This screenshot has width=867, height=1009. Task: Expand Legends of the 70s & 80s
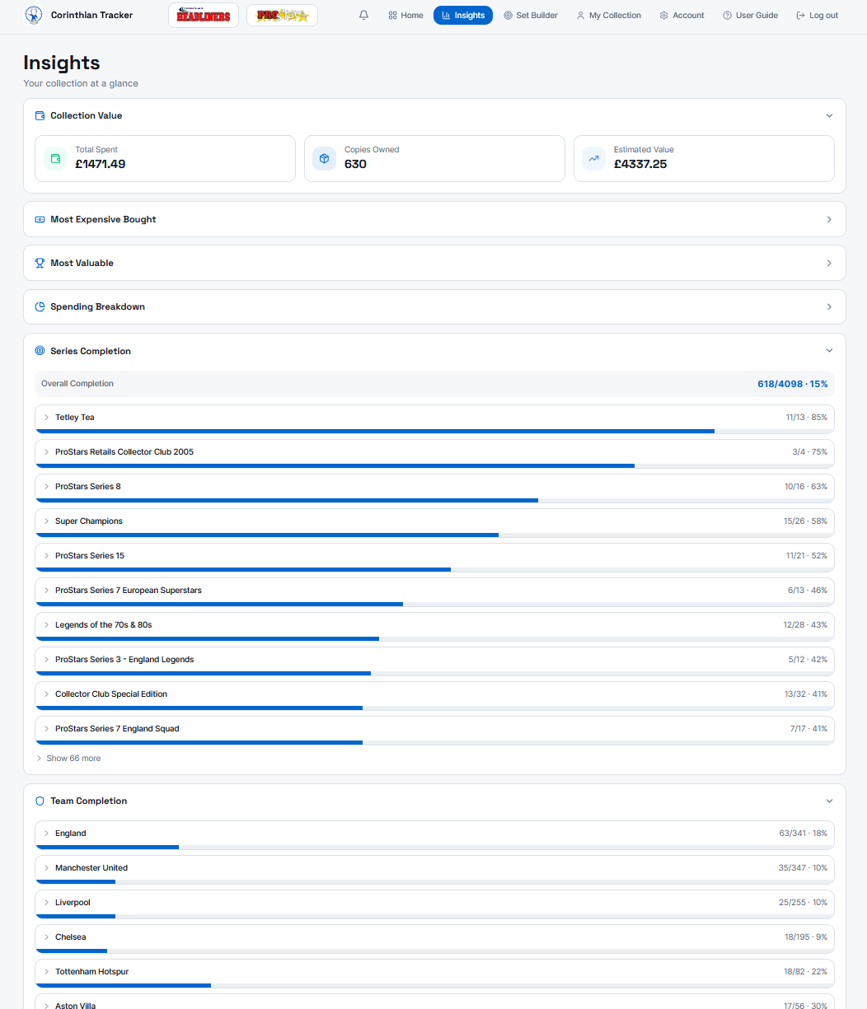tap(434, 625)
